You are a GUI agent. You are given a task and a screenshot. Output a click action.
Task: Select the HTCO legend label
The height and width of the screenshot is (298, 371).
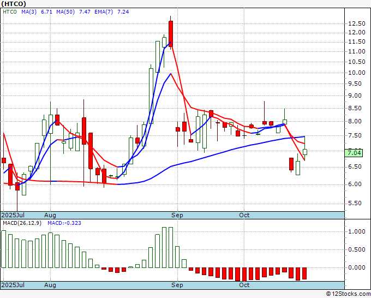coord(10,12)
